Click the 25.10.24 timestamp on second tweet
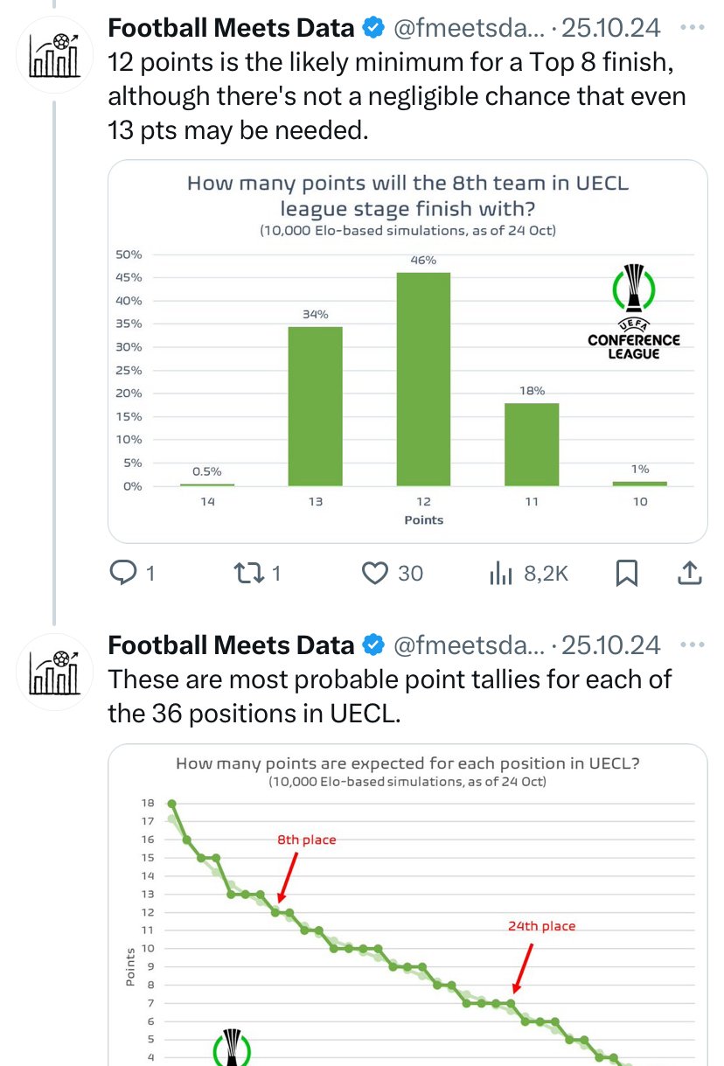724x1066 pixels. point(610,645)
